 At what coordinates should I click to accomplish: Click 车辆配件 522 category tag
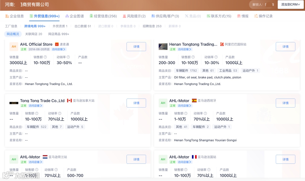point(36,127)
